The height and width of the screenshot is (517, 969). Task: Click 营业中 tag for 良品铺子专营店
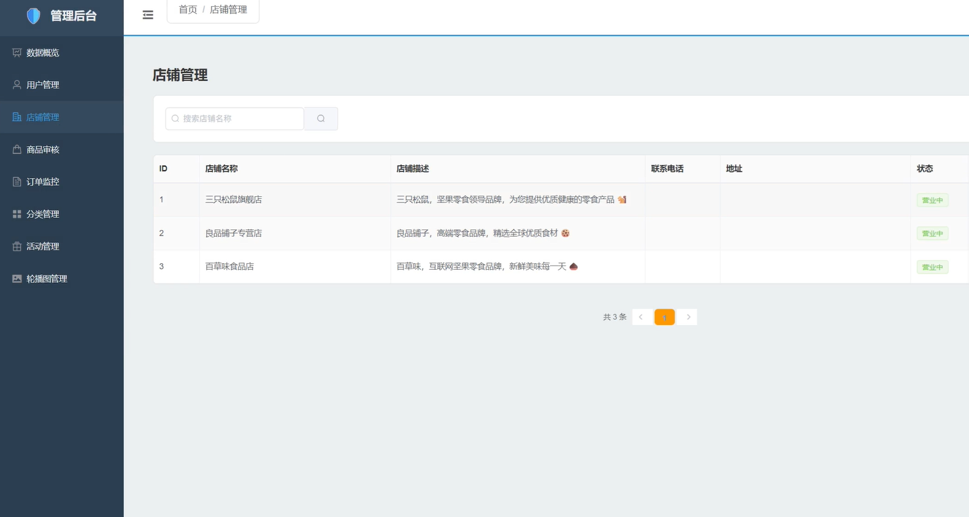(933, 234)
